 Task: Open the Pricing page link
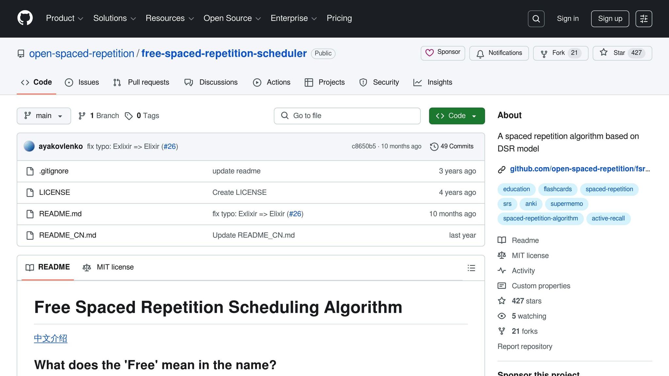(339, 18)
